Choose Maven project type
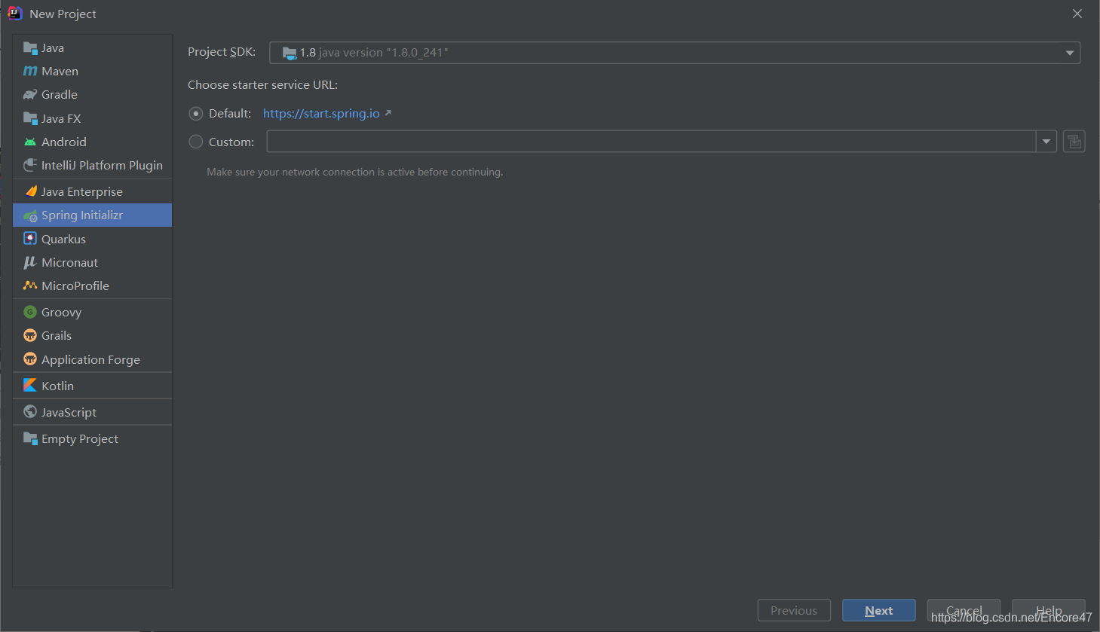Screen dimensions: 1100x632 (93, 72)
